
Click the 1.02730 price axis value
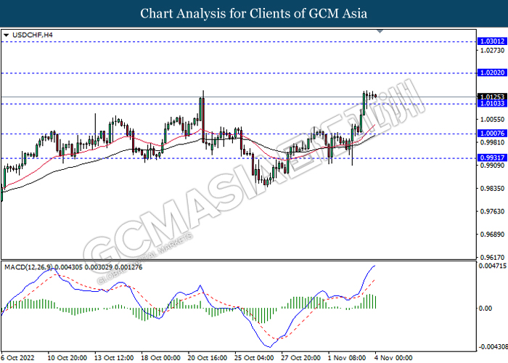[492, 50]
